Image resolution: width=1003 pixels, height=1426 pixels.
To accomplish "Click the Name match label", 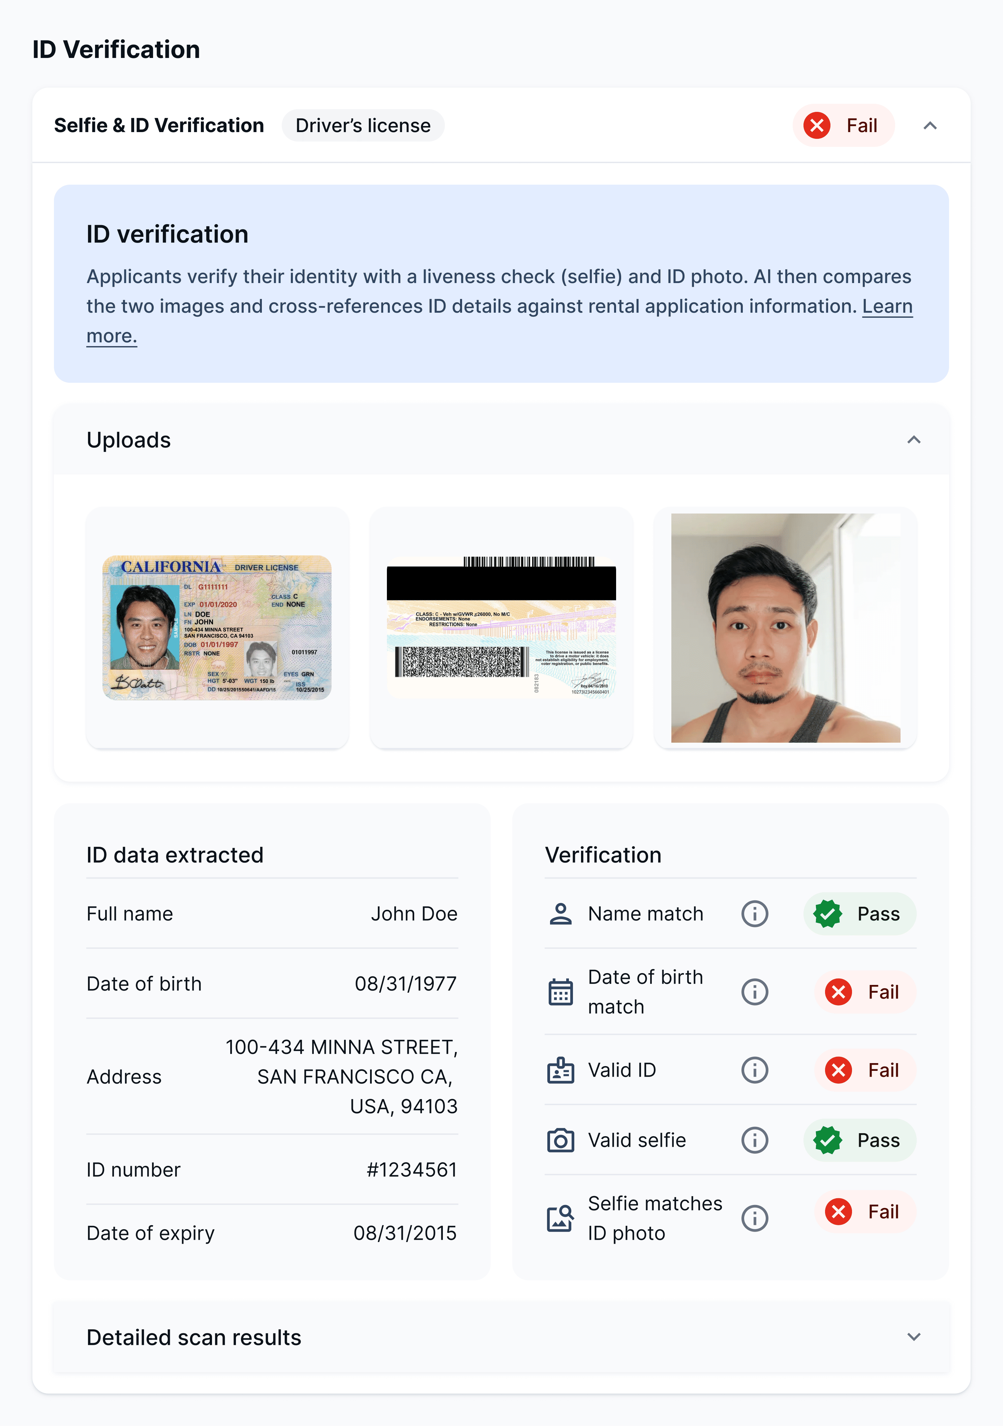I will click(646, 914).
